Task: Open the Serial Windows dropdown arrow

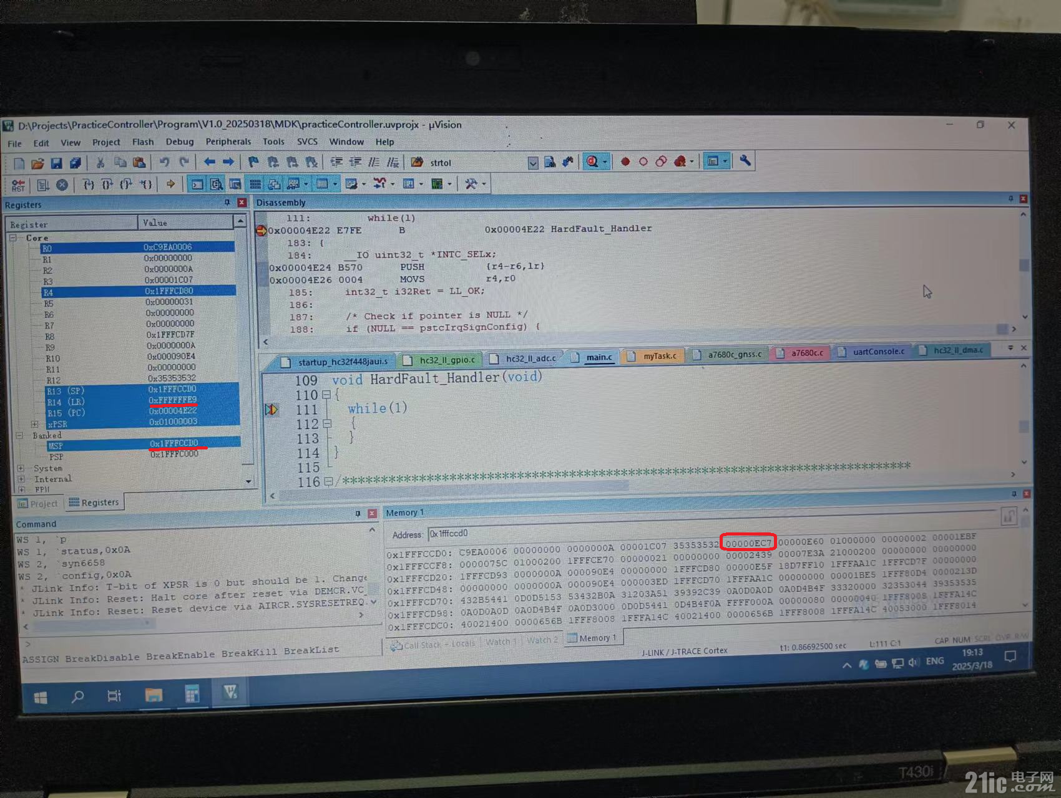Action: pyautogui.click(x=364, y=184)
